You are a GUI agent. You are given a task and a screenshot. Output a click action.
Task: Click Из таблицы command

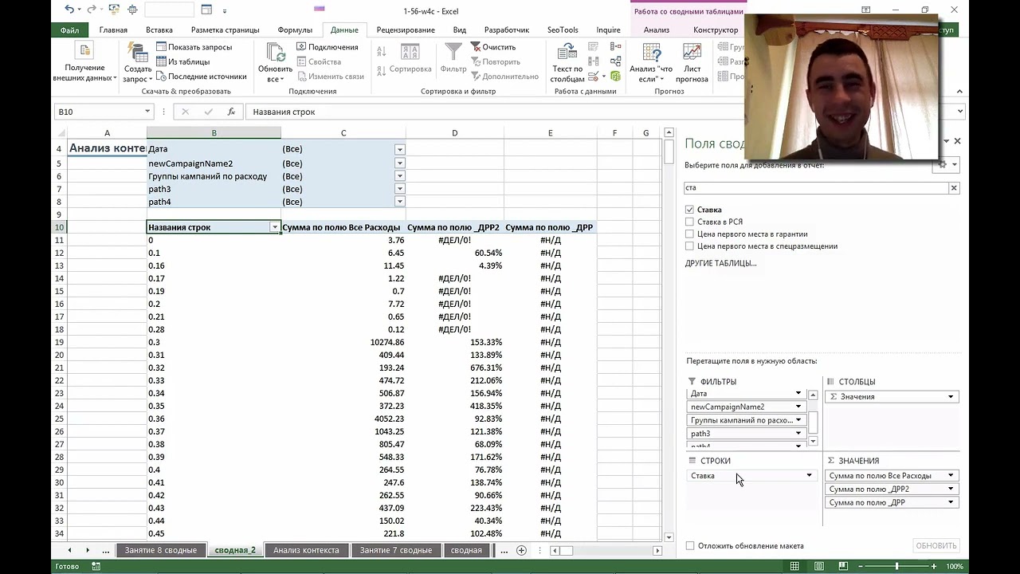182,61
